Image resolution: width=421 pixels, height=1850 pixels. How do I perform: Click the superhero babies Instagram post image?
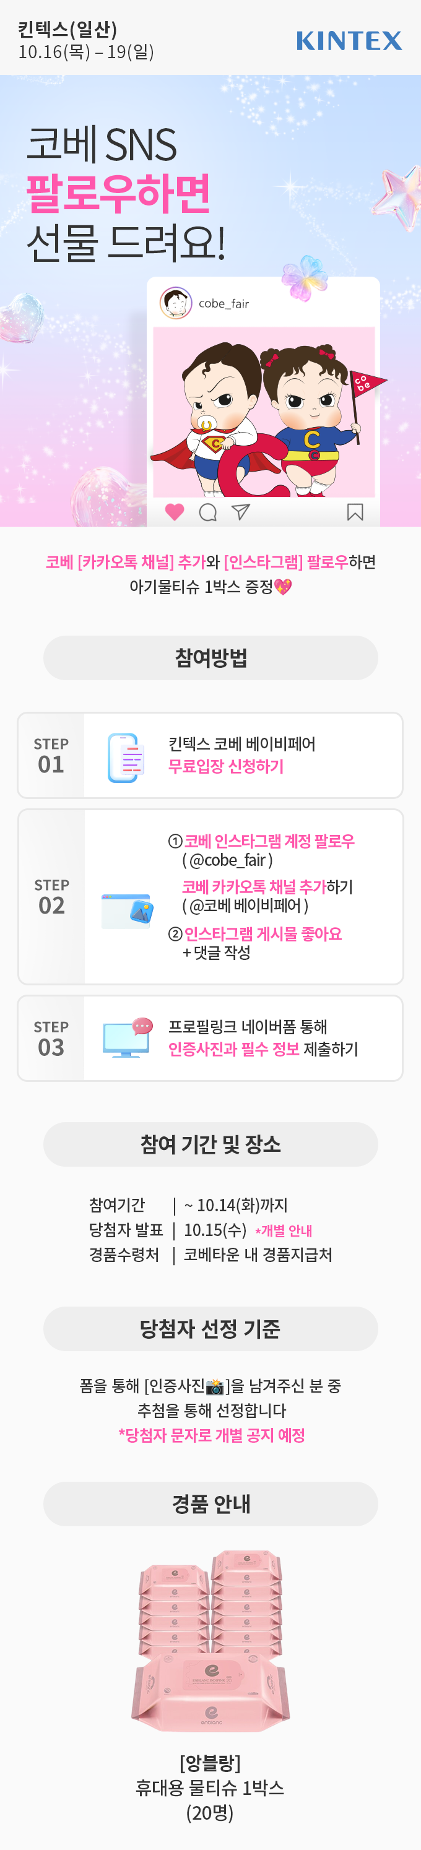click(264, 412)
